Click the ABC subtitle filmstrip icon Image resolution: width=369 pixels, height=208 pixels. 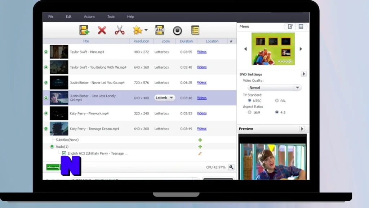click(160, 30)
